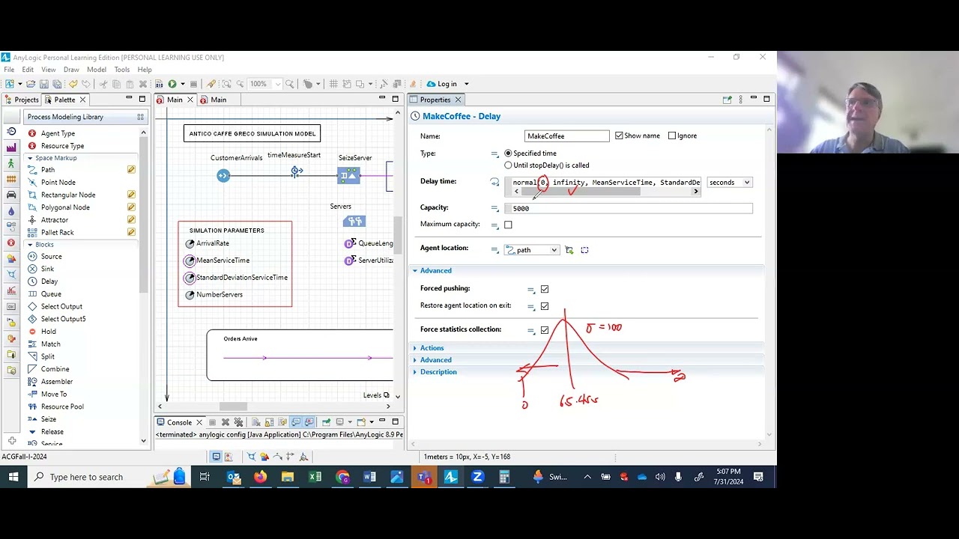This screenshot has height=539, width=959.
Task: Click the Type here to search box
Action: (x=86, y=477)
